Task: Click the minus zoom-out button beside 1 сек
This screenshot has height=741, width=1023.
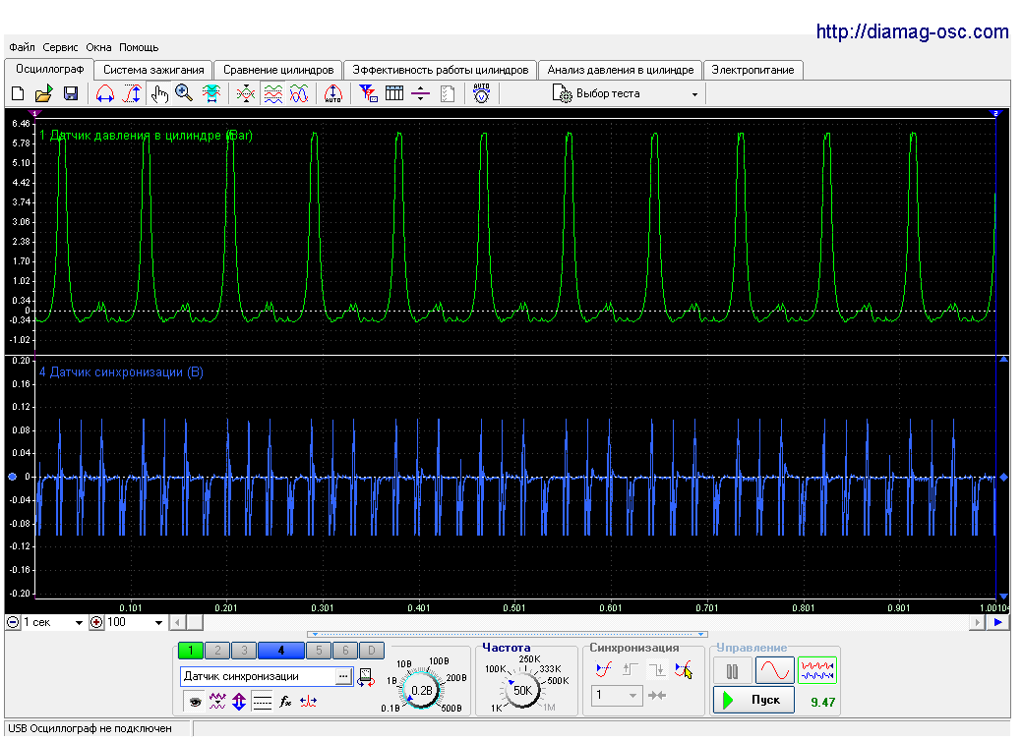Action: (x=13, y=622)
